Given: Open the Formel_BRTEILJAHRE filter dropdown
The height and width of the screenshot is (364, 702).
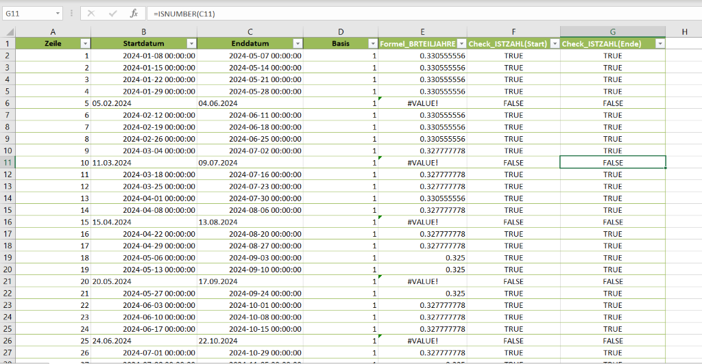Looking at the screenshot, I should [x=461, y=44].
